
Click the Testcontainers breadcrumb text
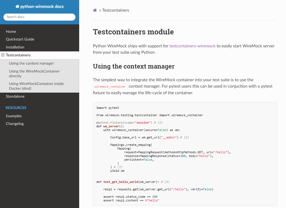pyautogui.click(x=115, y=10)
